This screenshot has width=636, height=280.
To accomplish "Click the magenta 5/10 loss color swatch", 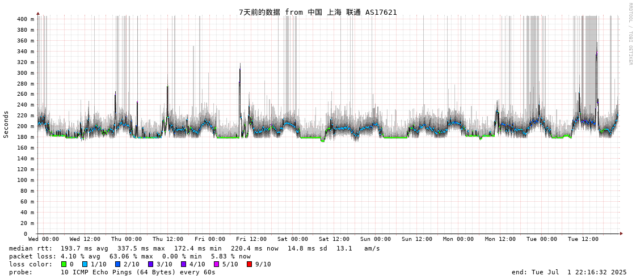I will point(216,264).
